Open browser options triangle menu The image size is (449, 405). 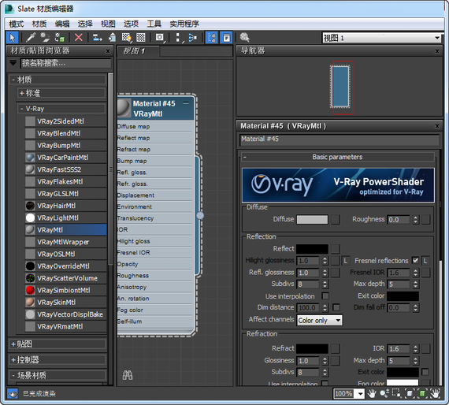(x=13, y=63)
